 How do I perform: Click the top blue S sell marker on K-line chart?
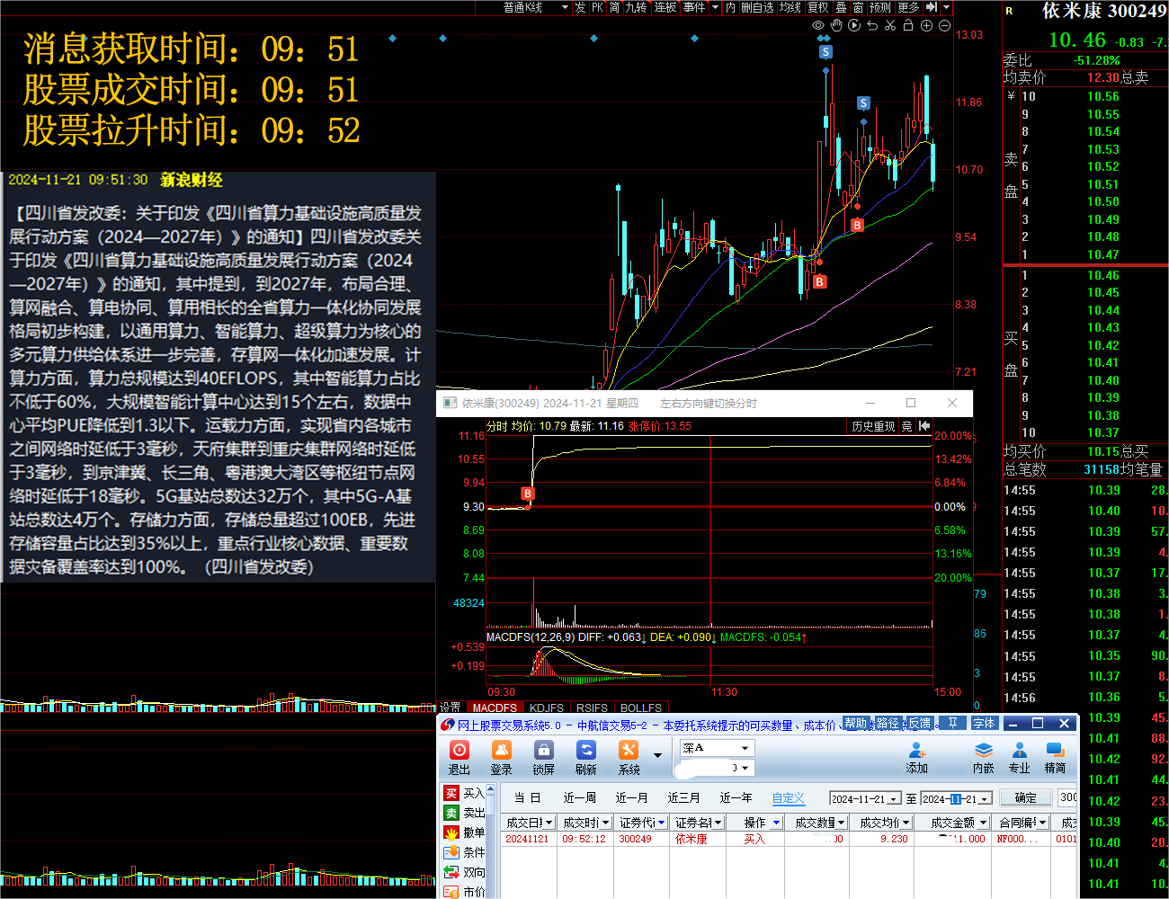(825, 52)
